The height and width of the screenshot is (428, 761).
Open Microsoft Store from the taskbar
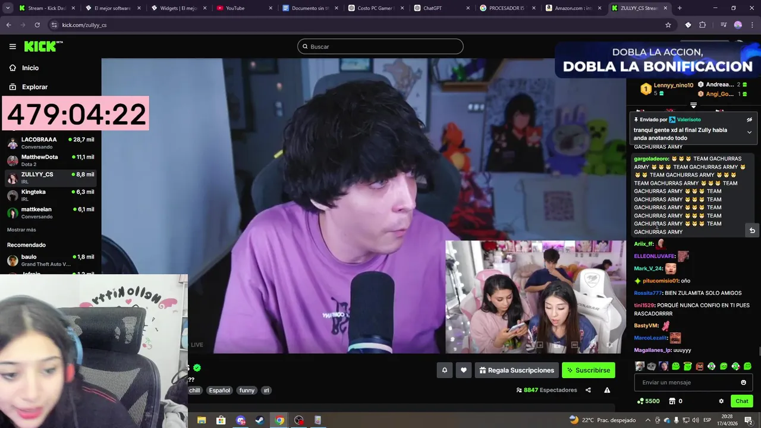pos(221,420)
